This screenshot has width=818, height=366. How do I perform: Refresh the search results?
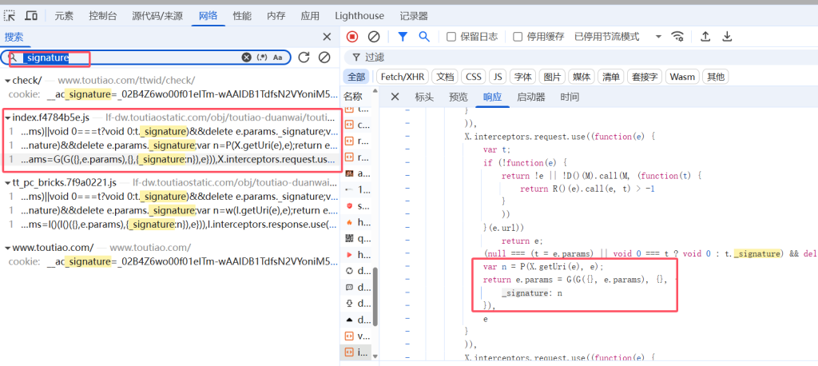pyautogui.click(x=304, y=58)
